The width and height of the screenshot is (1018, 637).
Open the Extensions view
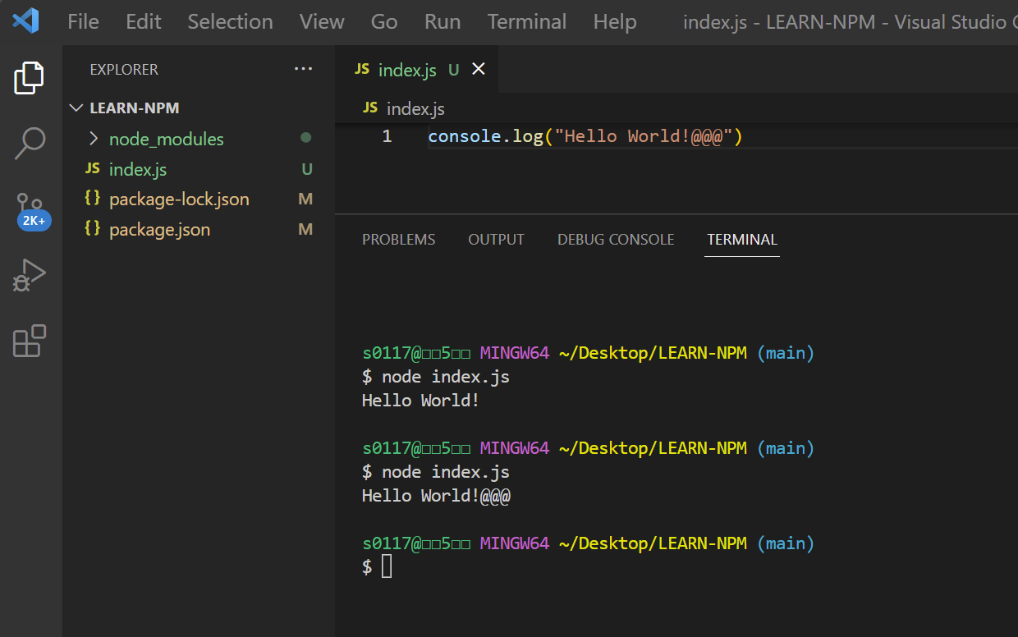point(30,341)
